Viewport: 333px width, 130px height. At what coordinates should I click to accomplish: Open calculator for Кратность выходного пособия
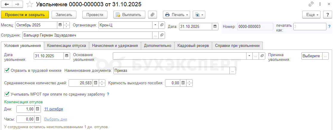tap(183, 83)
